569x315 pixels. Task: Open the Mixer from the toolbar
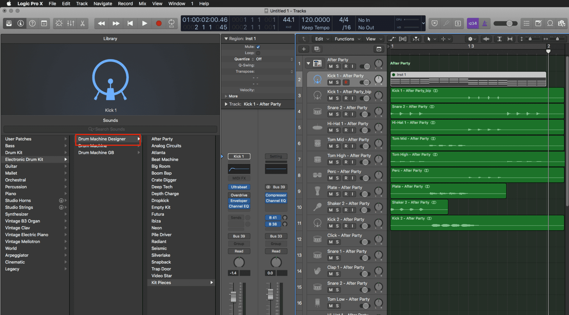pos(71,23)
